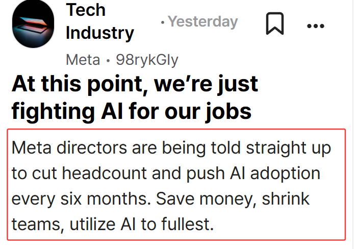Click the line 'every six months. Save money, shrink'
357x249 pixels.
point(161,199)
